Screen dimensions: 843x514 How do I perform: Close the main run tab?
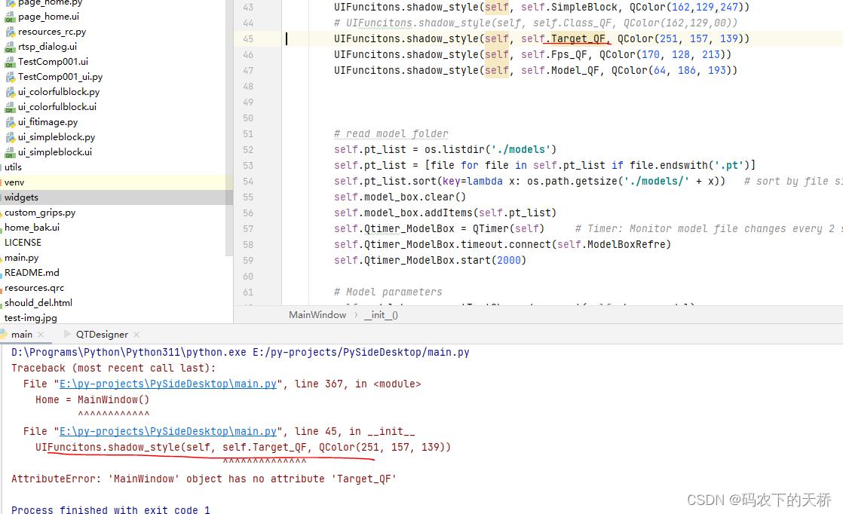click(41, 335)
